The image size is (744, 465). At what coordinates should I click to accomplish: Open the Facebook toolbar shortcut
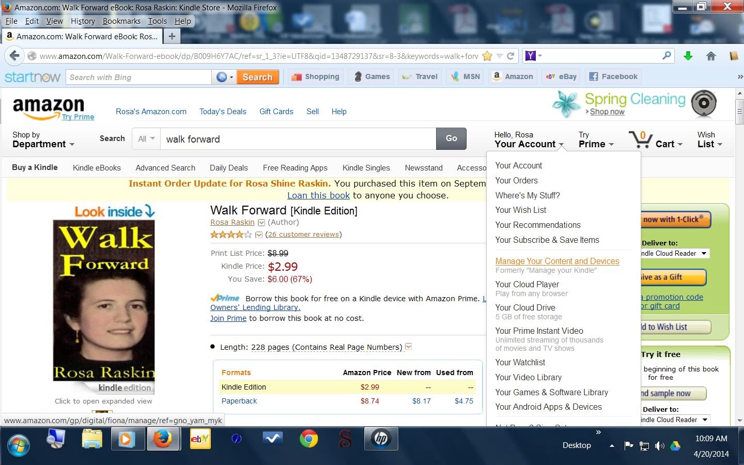(613, 76)
